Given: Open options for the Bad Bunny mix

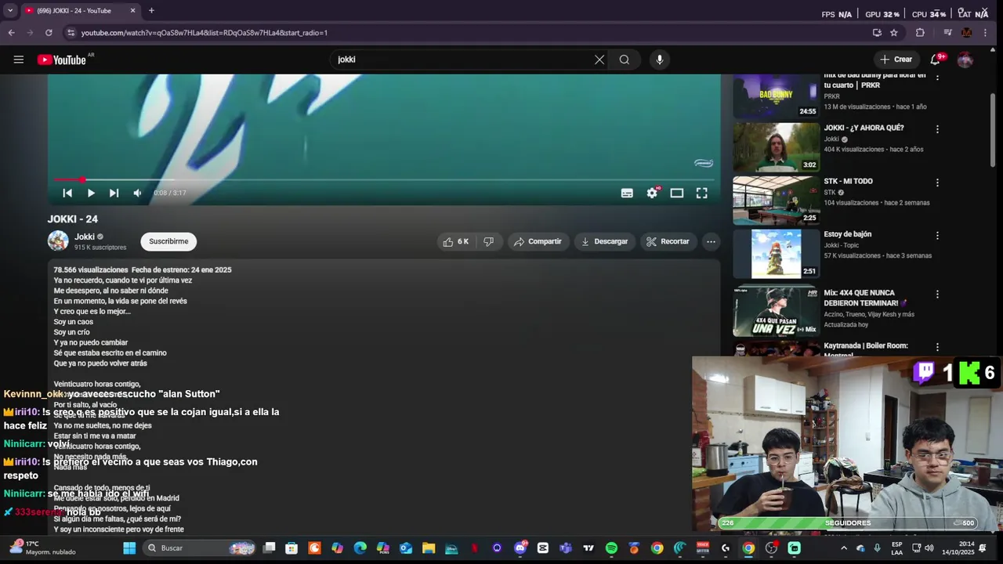Looking at the screenshot, I should click(x=937, y=78).
